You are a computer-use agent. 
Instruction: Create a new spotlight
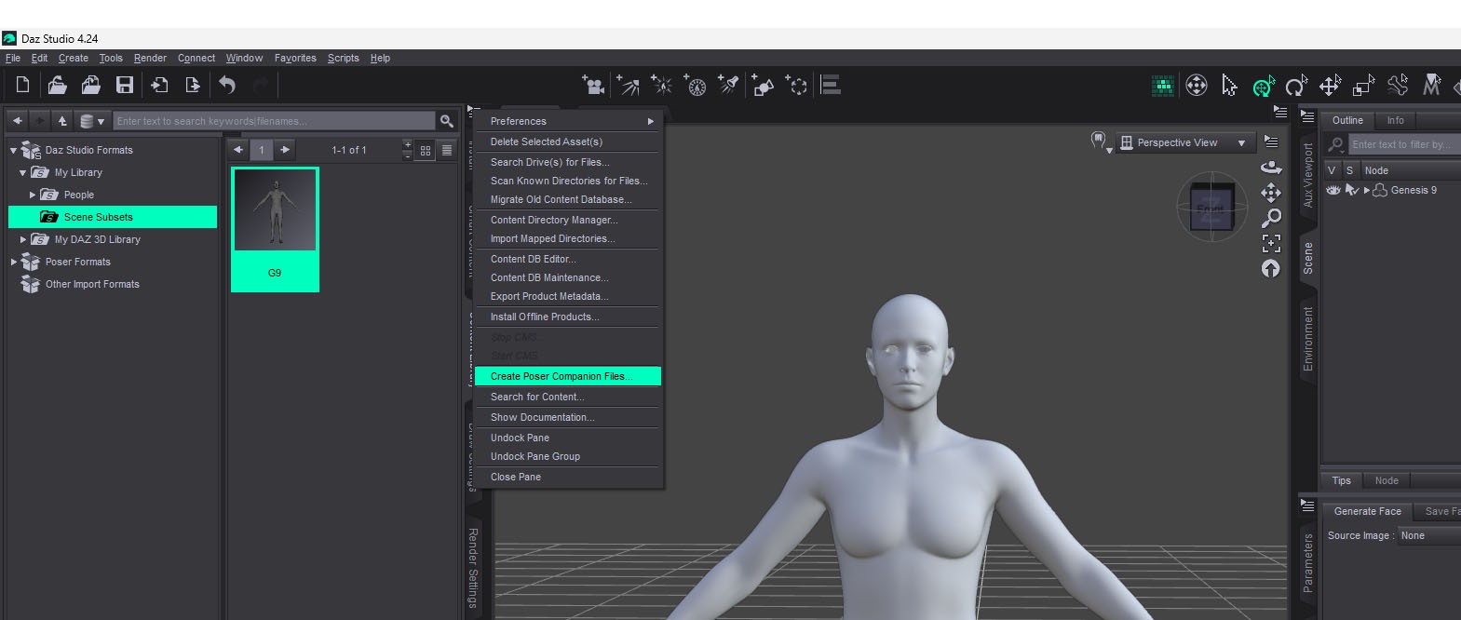pyautogui.click(x=729, y=86)
